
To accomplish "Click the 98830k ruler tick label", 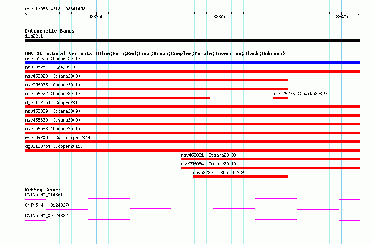I will click(218, 17).
